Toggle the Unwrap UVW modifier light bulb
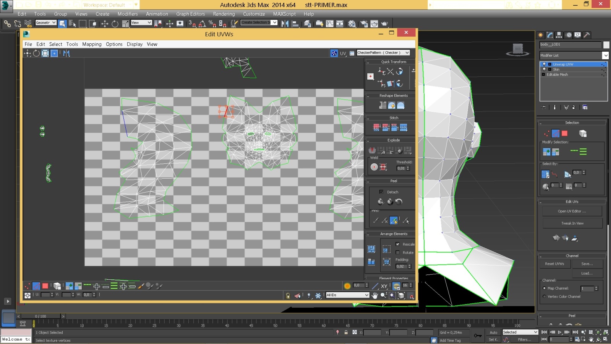The width and height of the screenshot is (611, 344). tap(544, 64)
